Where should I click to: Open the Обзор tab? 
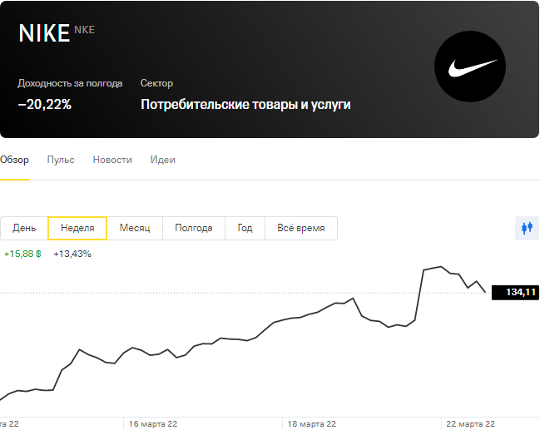[14, 160]
